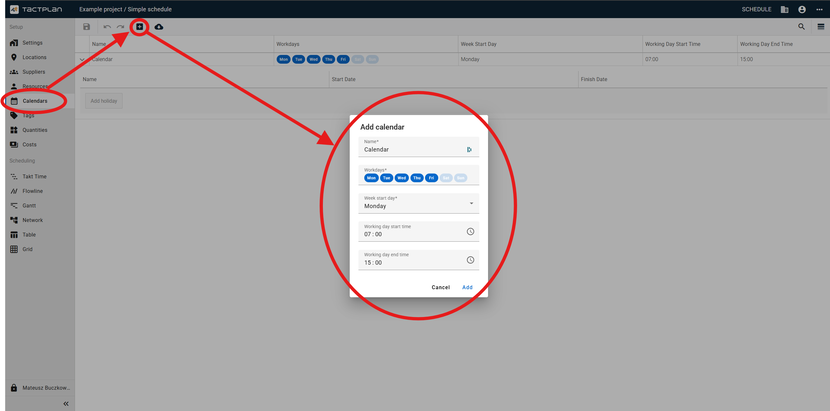Click SCHEDULE in the top bar
The height and width of the screenshot is (411, 830).
(x=756, y=9)
